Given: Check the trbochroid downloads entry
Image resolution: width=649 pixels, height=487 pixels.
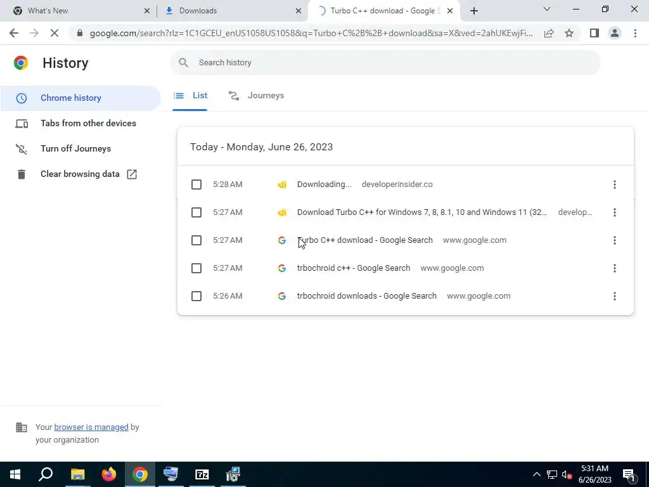Looking at the screenshot, I should tap(196, 296).
